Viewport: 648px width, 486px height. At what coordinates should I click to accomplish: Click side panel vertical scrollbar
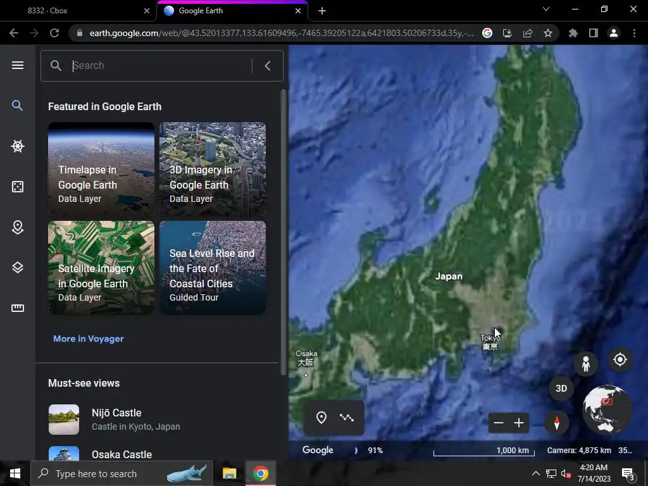pyautogui.click(x=283, y=232)
